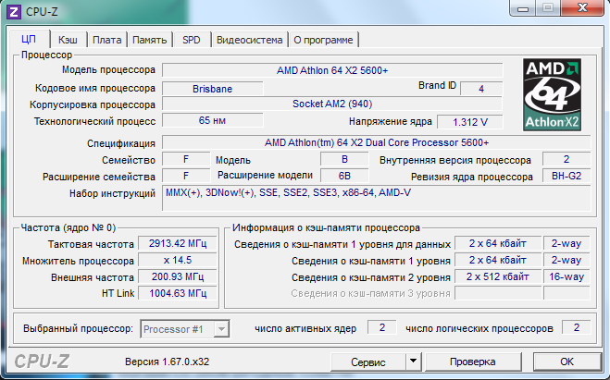Select the ЦП tab
This screenshot has height=380, width=610.
point(30,39)
